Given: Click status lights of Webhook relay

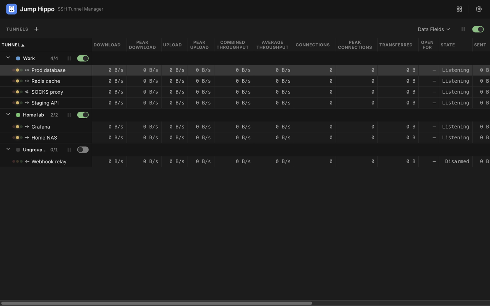Looking at the screenshot, I should [17, 161].
